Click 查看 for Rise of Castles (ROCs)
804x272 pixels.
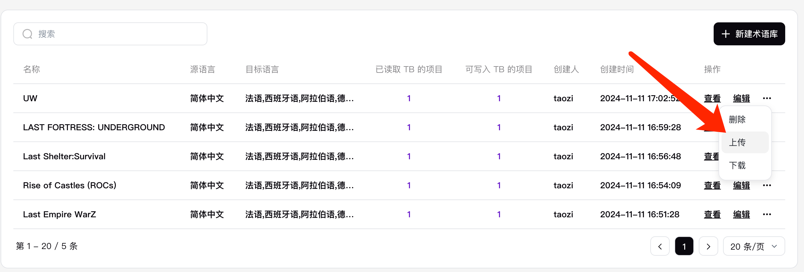(x=712, y=186)
